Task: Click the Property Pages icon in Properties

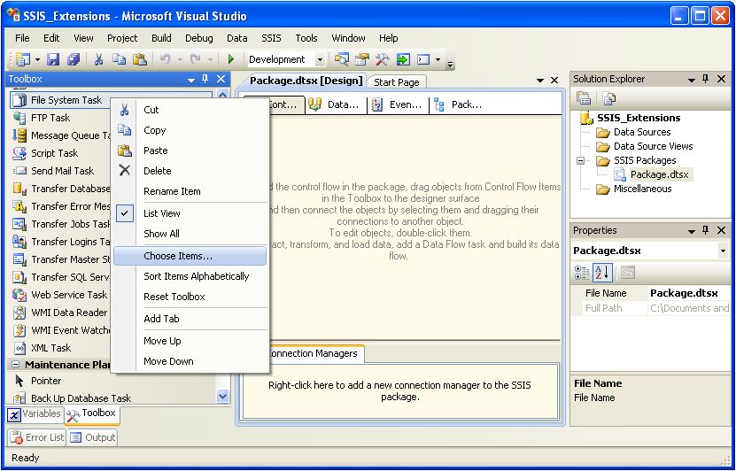Action: [628, 273]
